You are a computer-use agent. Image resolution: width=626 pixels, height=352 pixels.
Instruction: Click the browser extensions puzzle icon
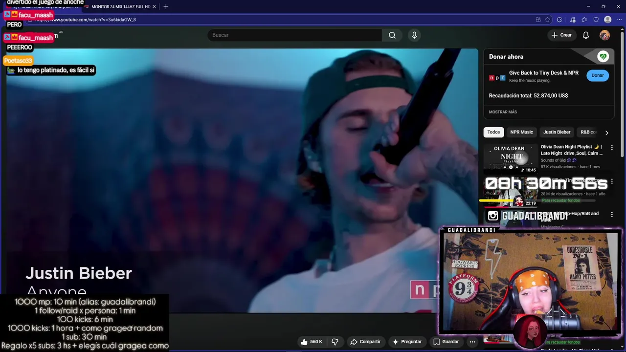559,20
